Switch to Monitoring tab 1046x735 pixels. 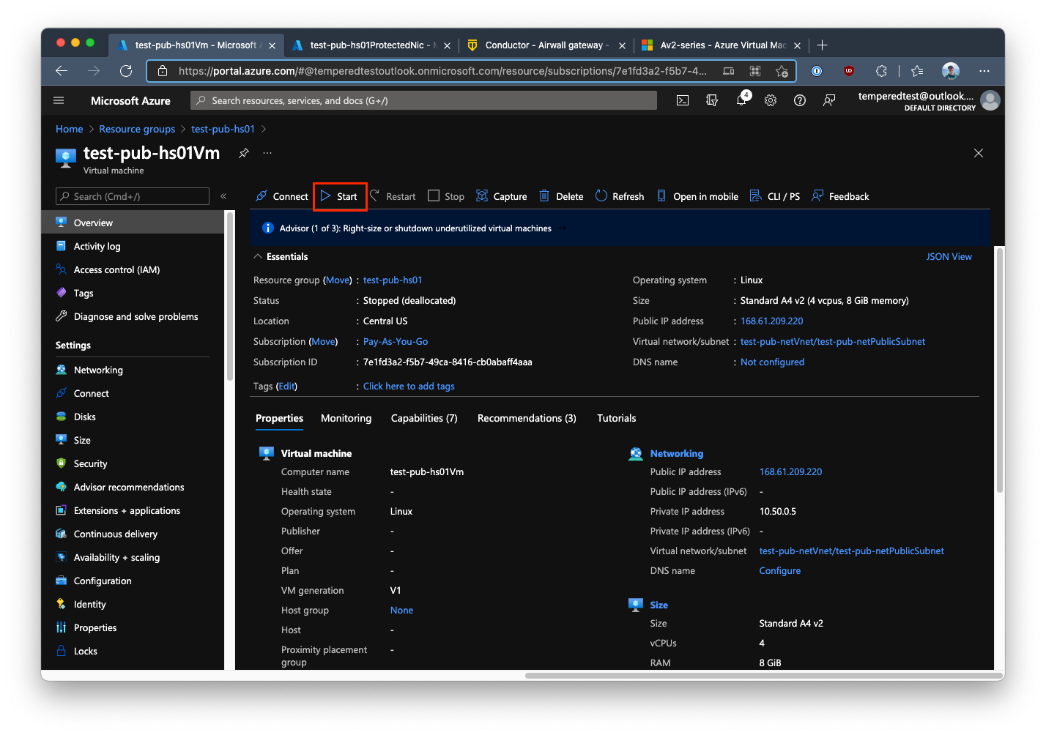[346, 418]
